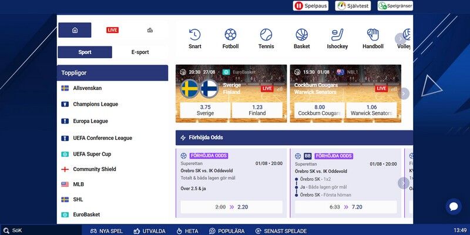The image size is (470, 235).
Task: Open the SENAST SPELADE menu item
Action: point(281,231)
